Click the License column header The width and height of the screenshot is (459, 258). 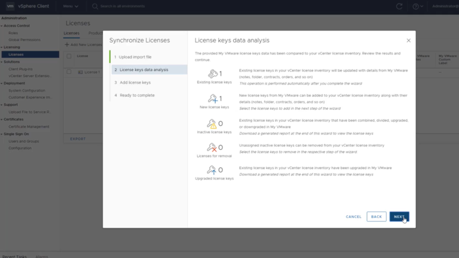tap(82, 56)
